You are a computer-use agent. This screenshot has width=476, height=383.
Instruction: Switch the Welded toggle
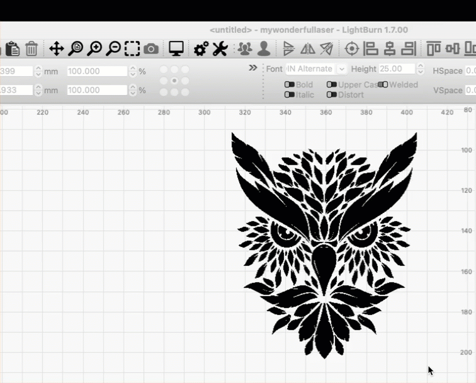tap(382, 84)
